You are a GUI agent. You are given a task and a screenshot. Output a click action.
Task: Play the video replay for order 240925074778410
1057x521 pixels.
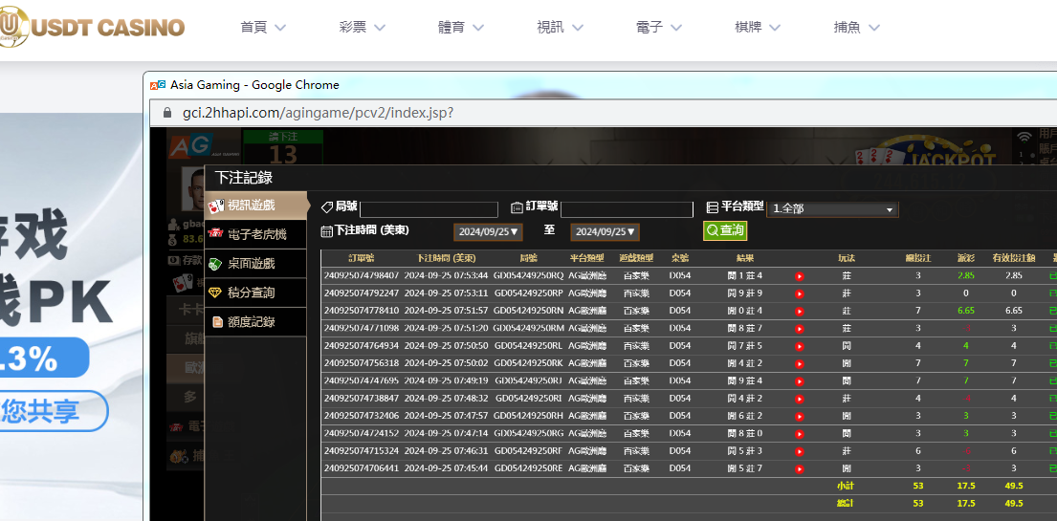[x=800, y=311]
